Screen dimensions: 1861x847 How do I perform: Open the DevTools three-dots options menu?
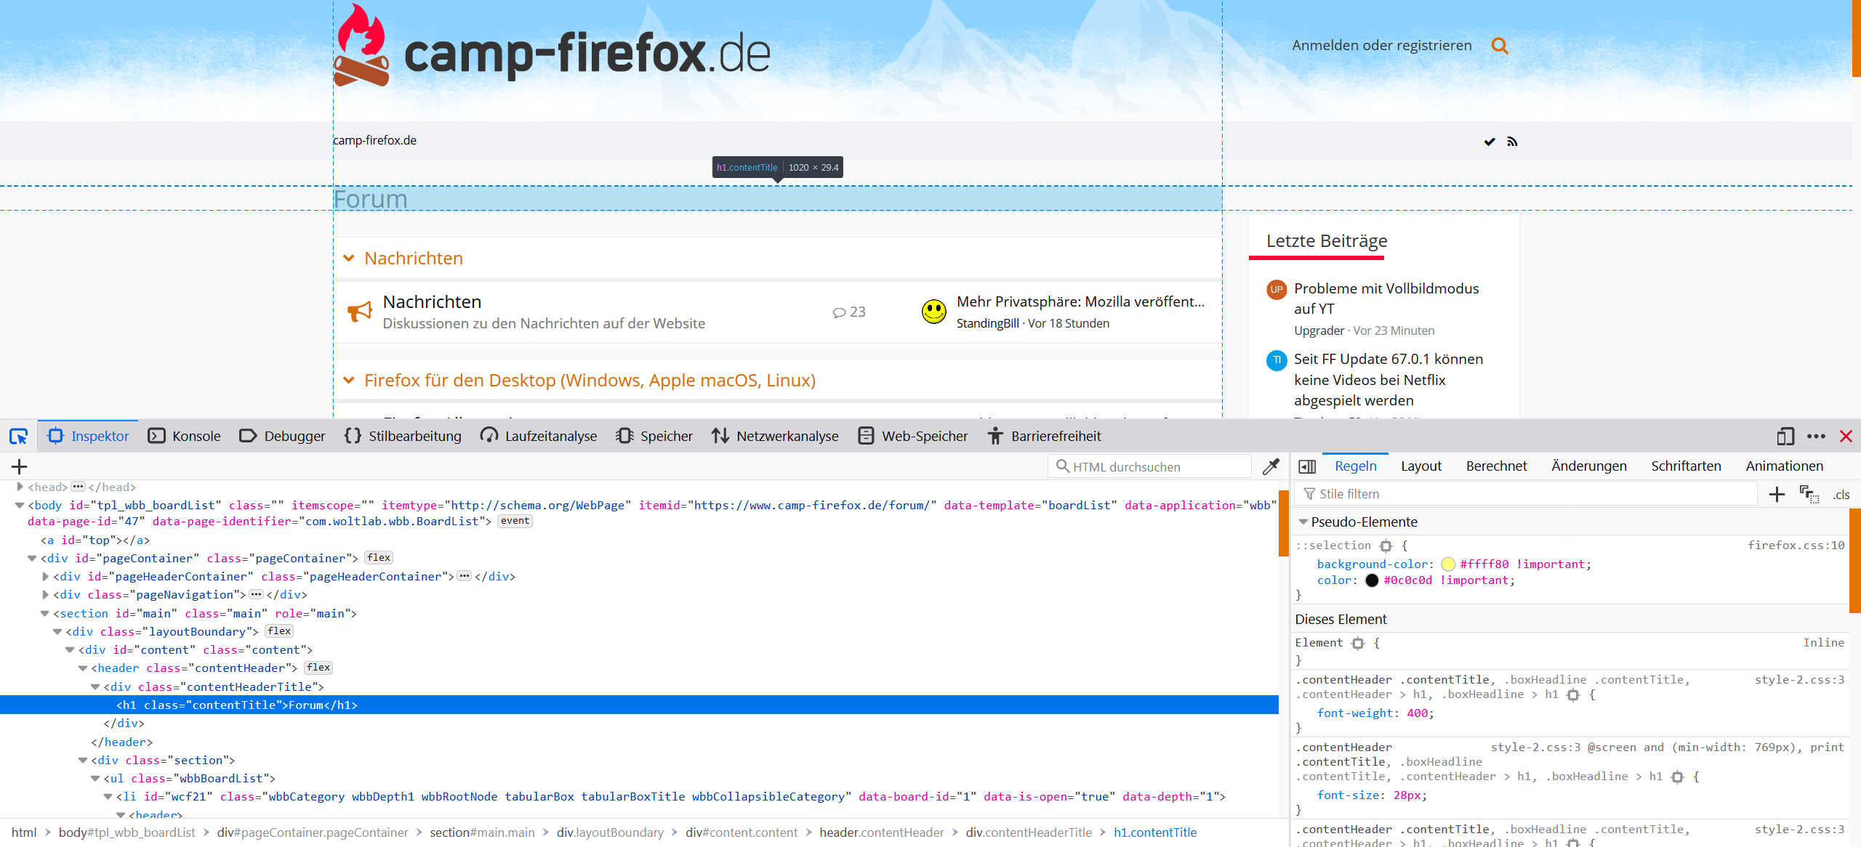pos(1816,436)
